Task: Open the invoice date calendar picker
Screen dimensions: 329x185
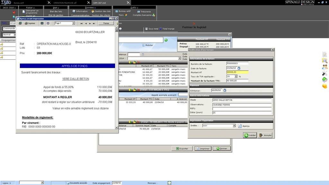Action: tap(239, 68)
